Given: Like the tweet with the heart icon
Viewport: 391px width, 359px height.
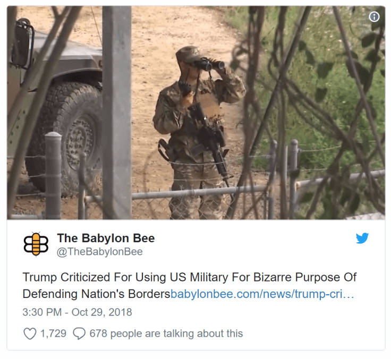Looking at the screenshot, I should (x=30, y=334).
